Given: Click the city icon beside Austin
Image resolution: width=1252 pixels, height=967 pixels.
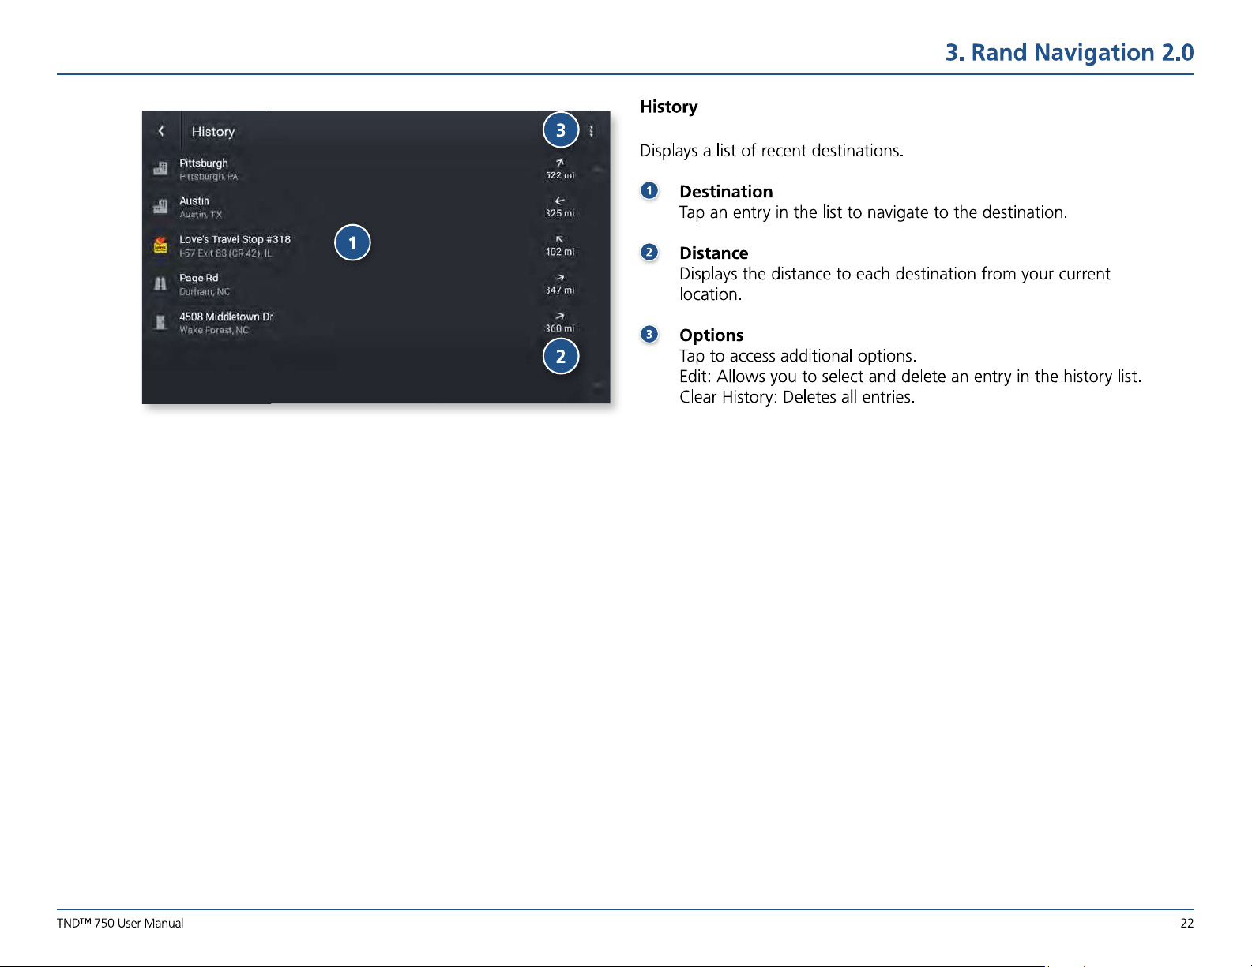Looking at the screenshot, I should (x=160, y=207).
